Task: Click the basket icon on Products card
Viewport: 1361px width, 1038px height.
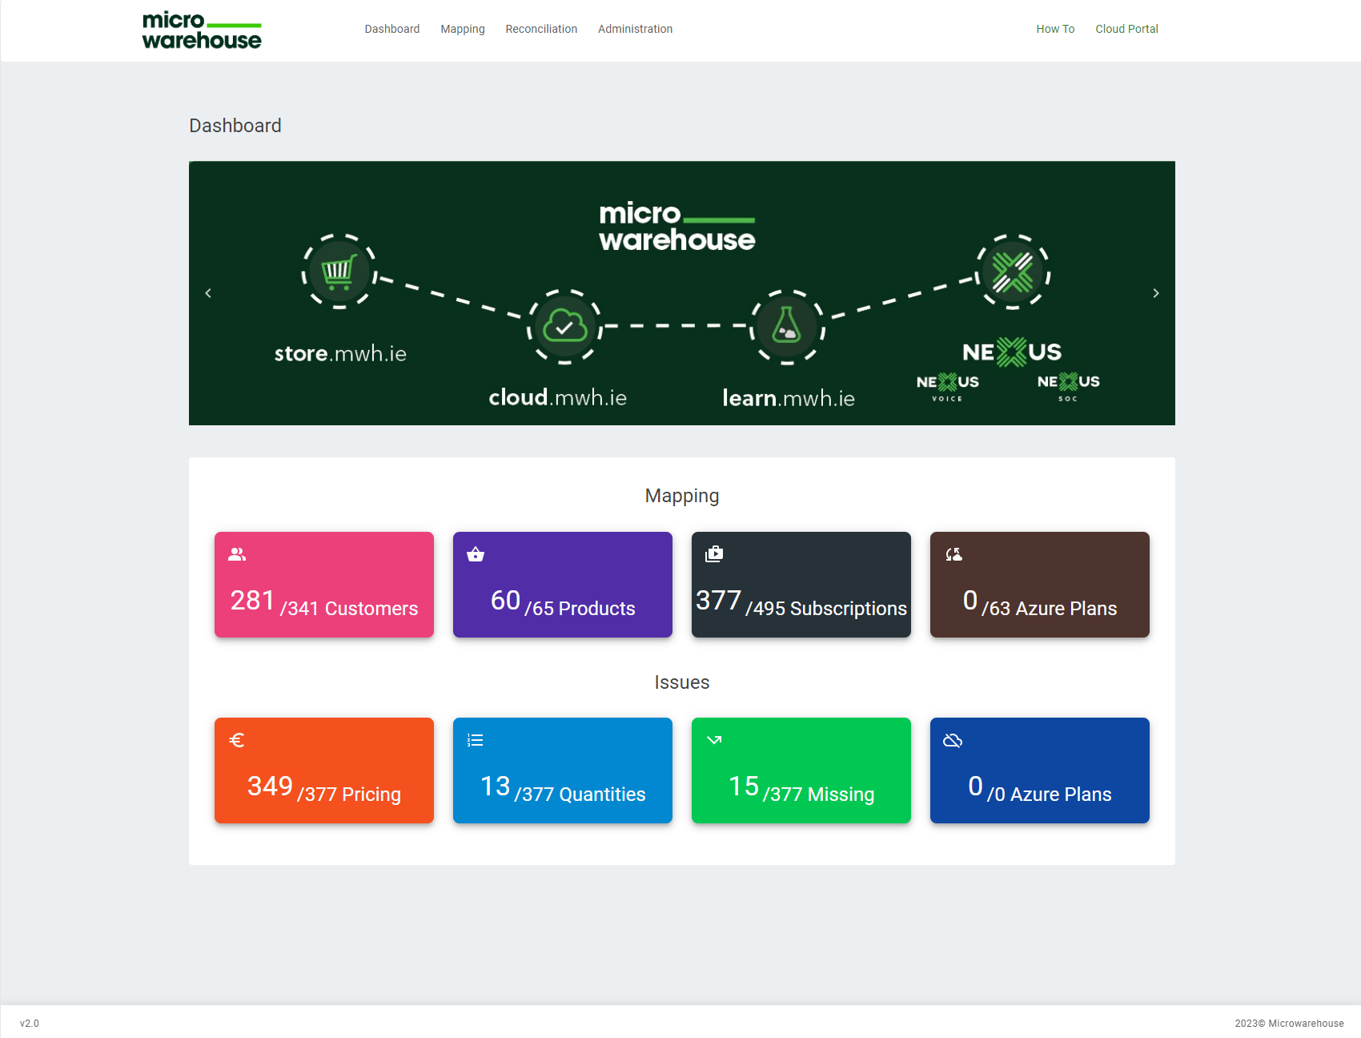Action: pyautogui.click(x=476, y=554)
